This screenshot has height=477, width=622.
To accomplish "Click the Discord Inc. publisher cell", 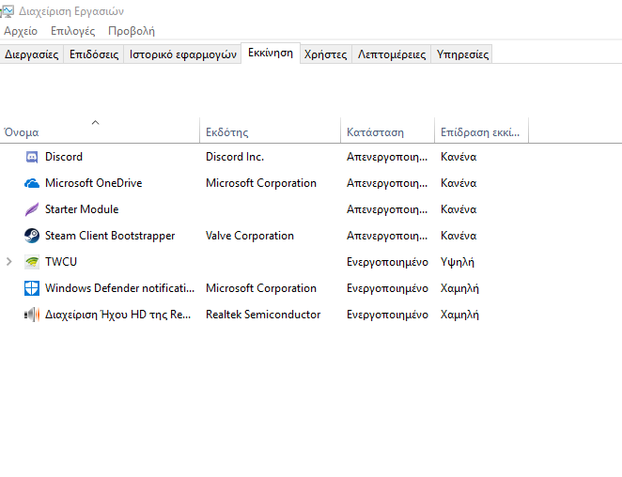I will [235, 157].
